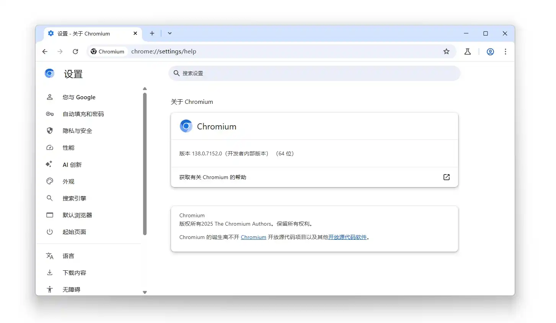Go back with the back arrow

(45, 52)
